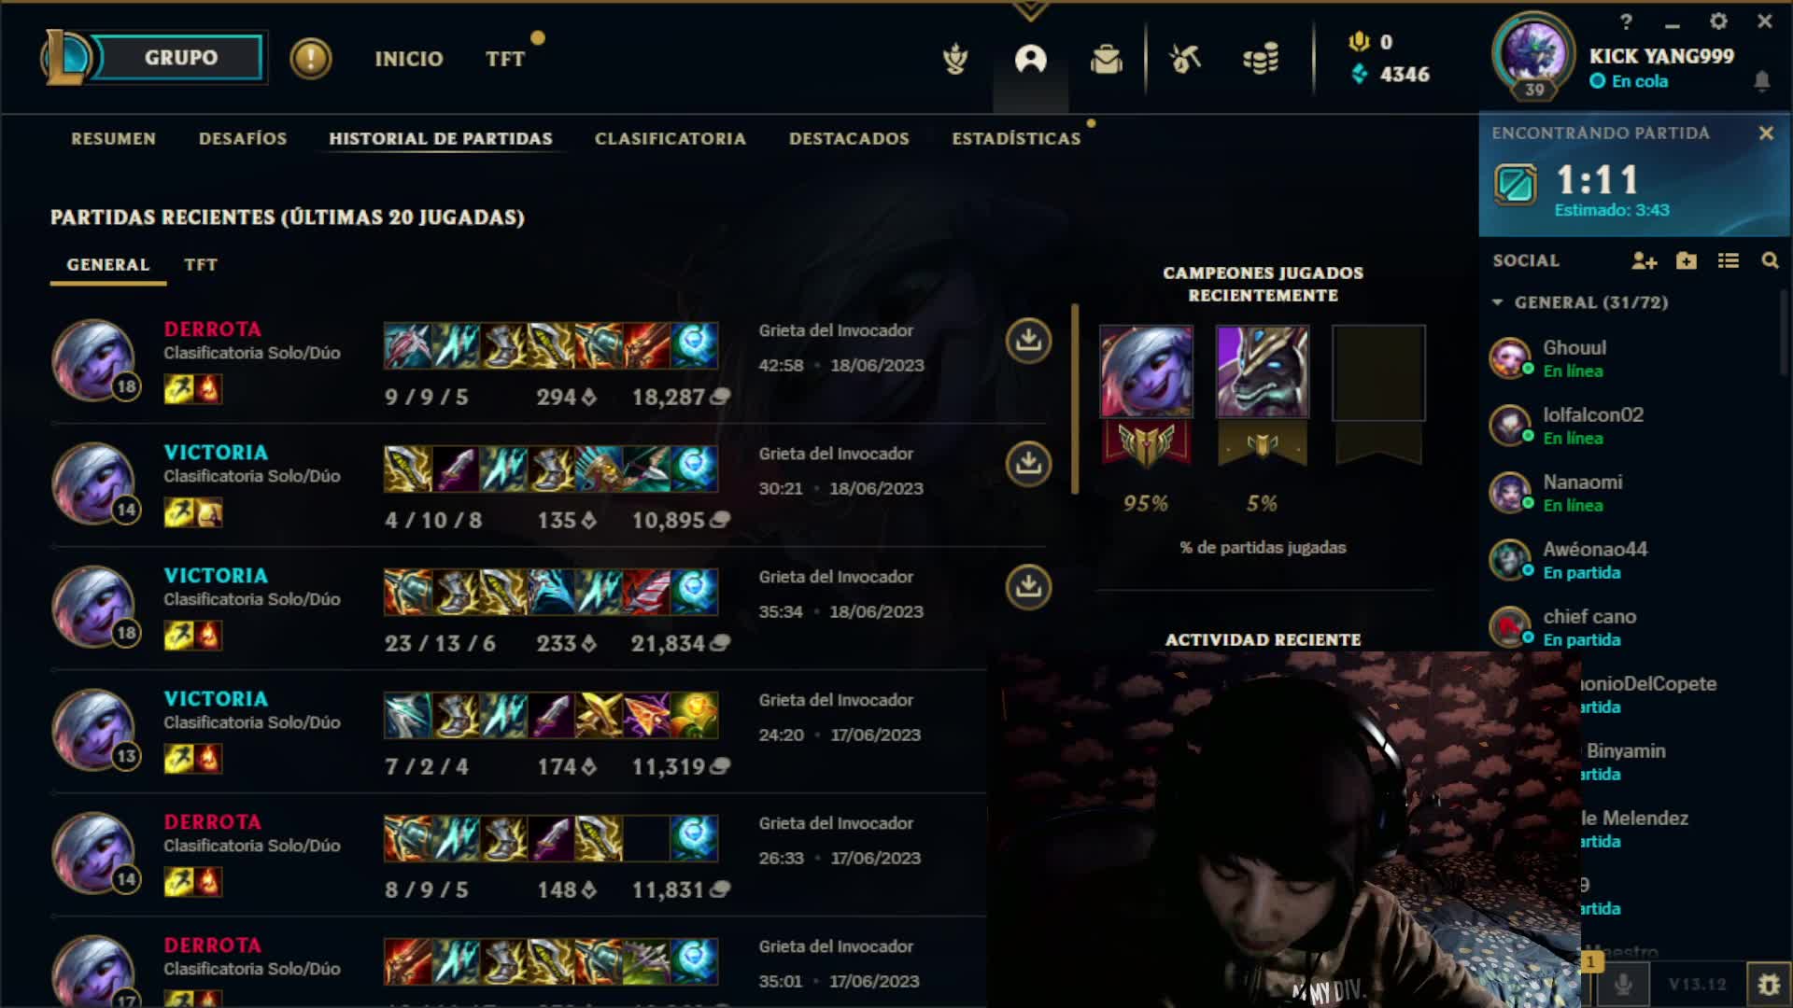Toggle friends list view mode icon
The width and height of the screenshot is (1793, 1008).
[x=1728, y=261]
